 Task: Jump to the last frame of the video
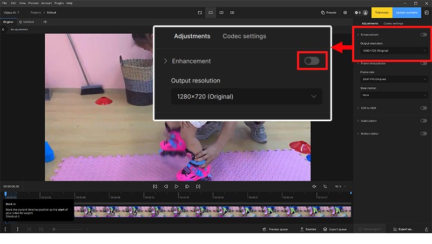pos(198,186)
